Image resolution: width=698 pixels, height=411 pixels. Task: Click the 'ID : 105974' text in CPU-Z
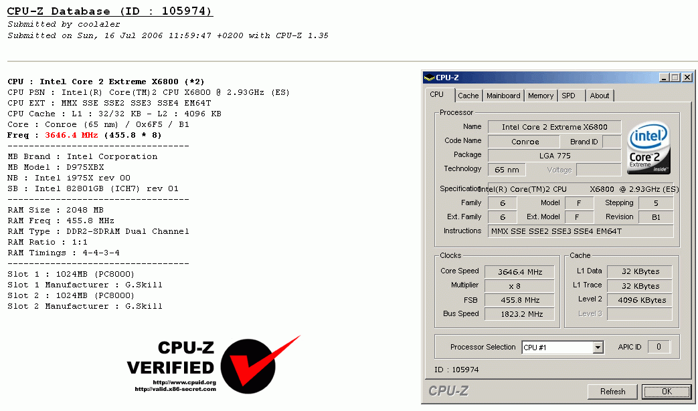click(456, 370)
